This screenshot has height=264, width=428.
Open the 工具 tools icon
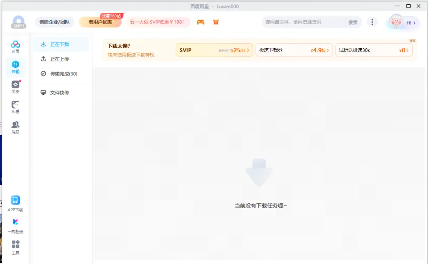[x=15, y=247]
